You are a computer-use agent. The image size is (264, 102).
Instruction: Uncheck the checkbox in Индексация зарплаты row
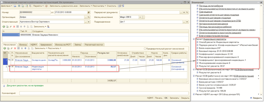click(x=12, y=66)
